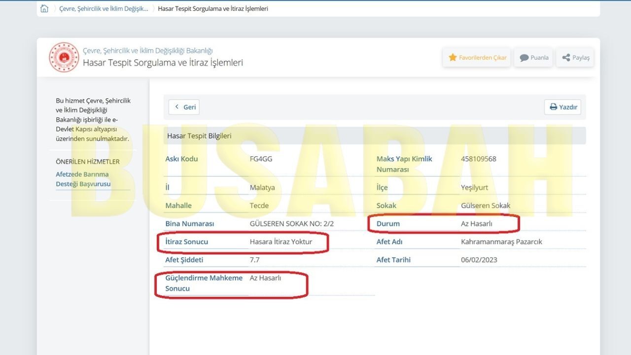Click the Puanla button

533,58
